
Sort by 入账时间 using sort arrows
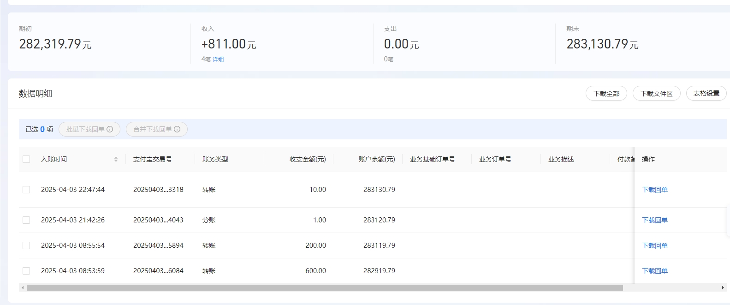(116, 159)
